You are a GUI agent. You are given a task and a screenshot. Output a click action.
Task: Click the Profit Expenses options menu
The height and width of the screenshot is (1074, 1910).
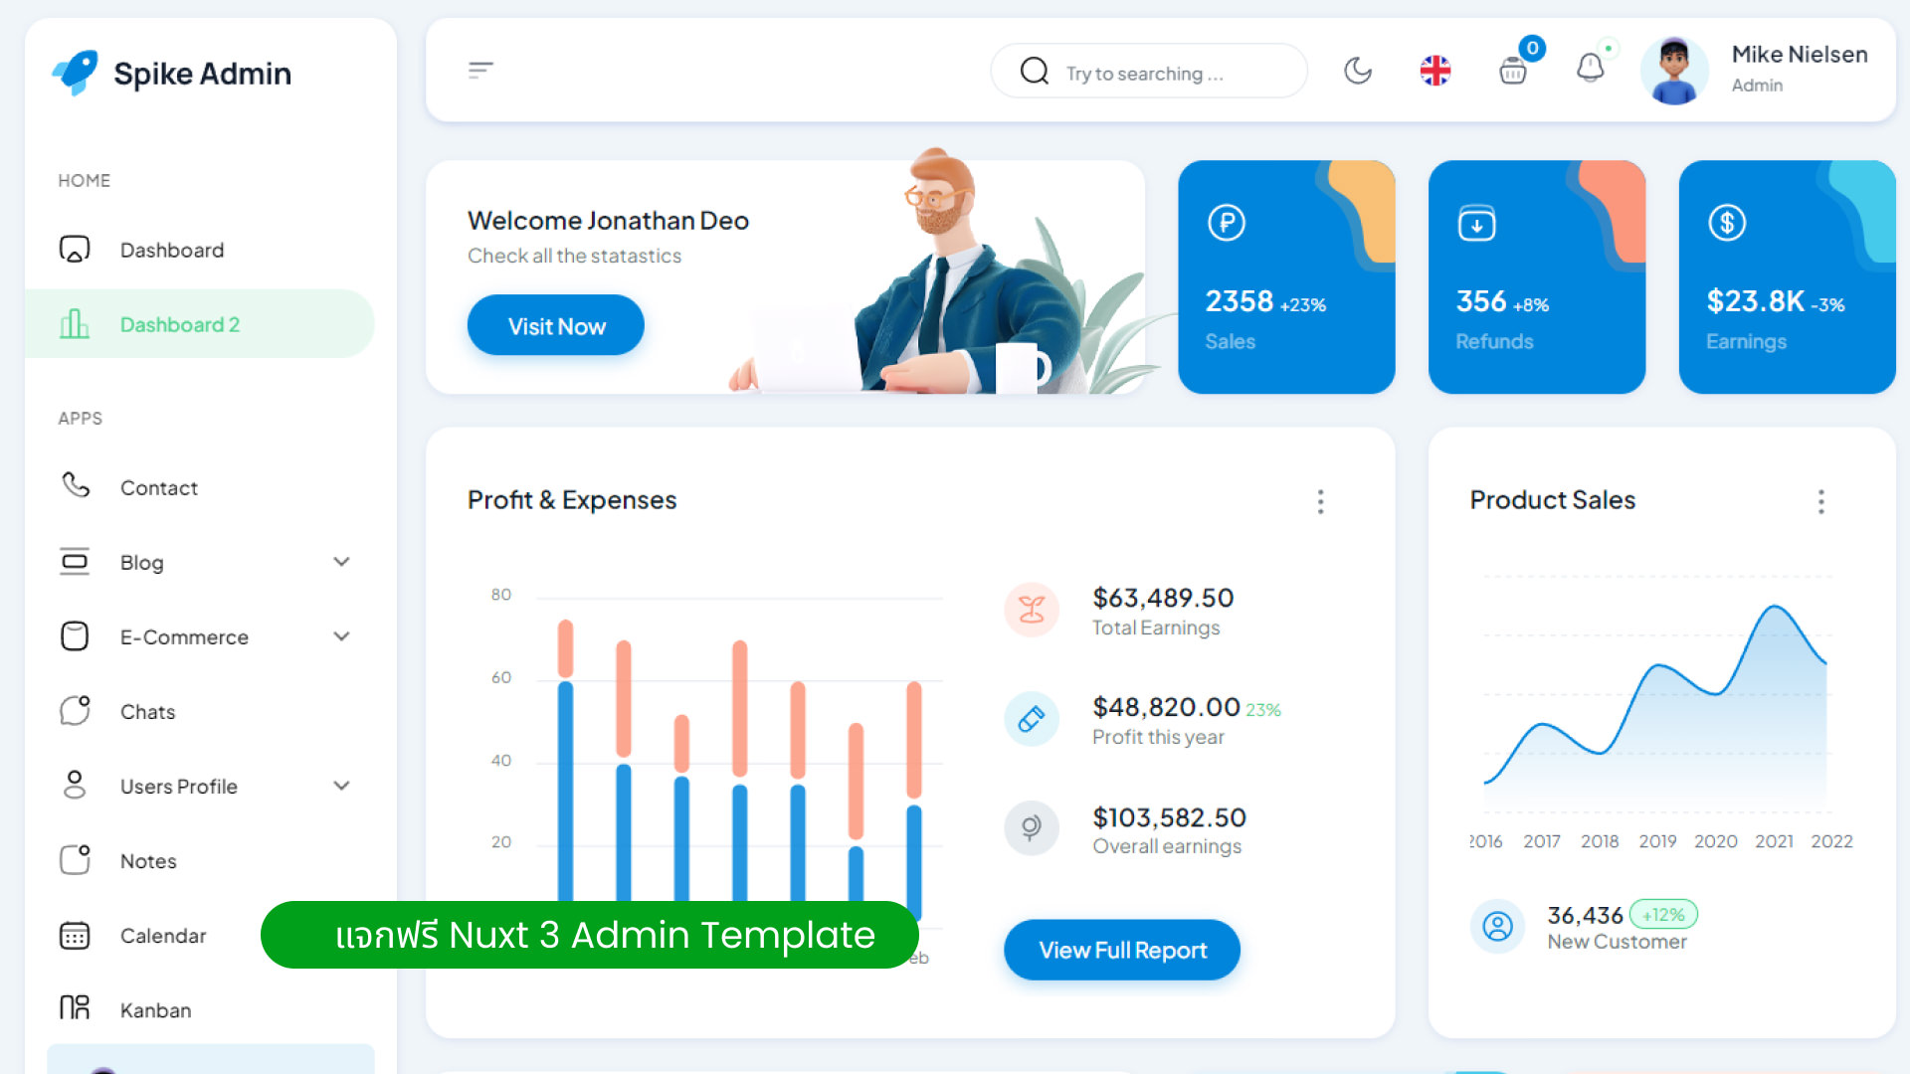[1318, 501]
